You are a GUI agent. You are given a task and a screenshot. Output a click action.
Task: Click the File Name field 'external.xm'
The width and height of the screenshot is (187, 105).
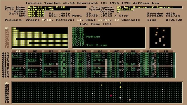[x=49, y=9]
